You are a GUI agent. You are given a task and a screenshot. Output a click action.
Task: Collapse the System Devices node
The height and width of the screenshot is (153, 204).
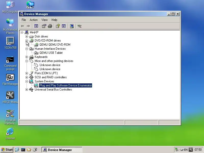27,81
